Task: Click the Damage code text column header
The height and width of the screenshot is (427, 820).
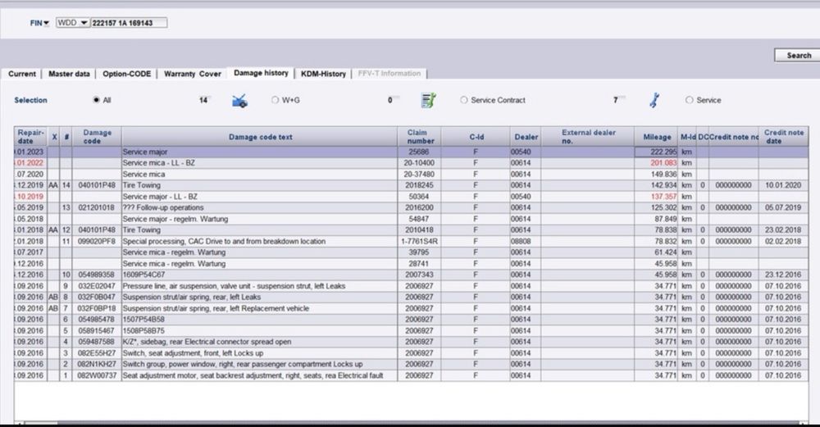Action: (259, 137)
